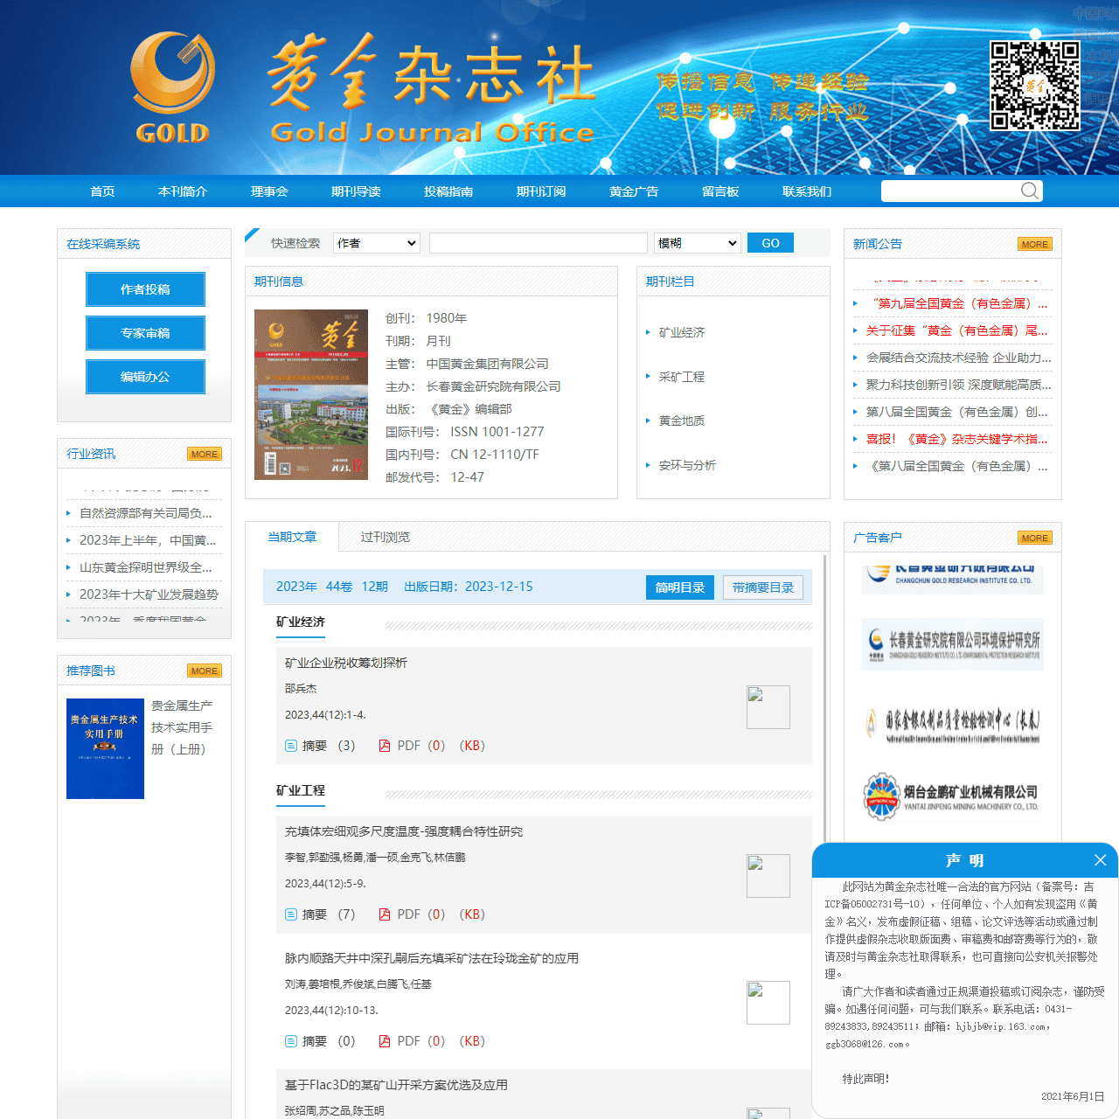1119x1119 pixels.
Task: Open the 黄金 journal cover image
Action: click(311, 394)
